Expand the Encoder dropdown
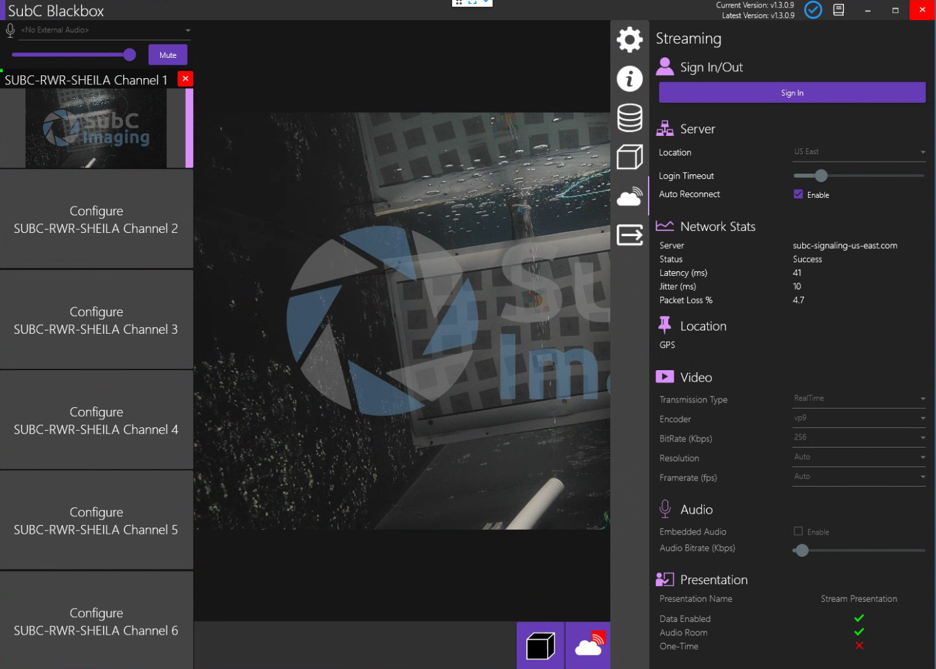The width and height of the screenshot is (936, 669). (859, 419)
